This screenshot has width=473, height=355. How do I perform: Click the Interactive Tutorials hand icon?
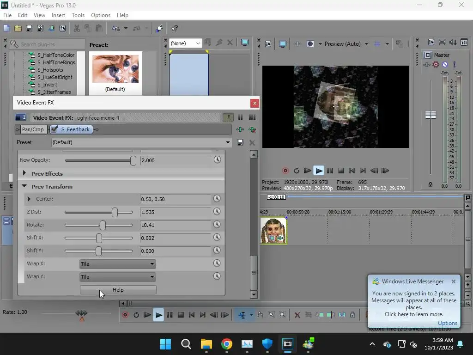coord(159,28)
